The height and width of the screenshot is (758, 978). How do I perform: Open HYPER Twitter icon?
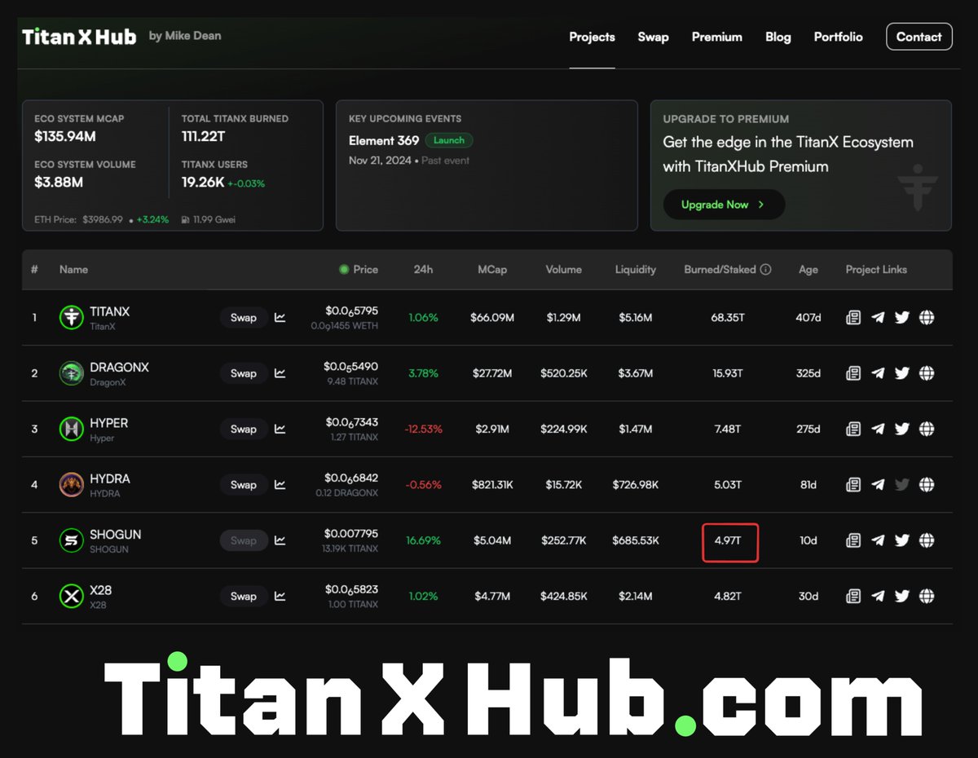pyautogui.click(x=901, y=429)
